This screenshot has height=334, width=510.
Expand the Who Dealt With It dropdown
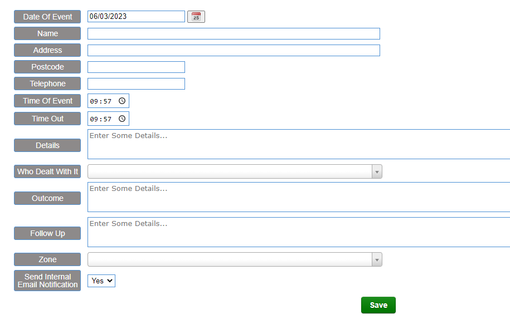click(x=377, y=172)
